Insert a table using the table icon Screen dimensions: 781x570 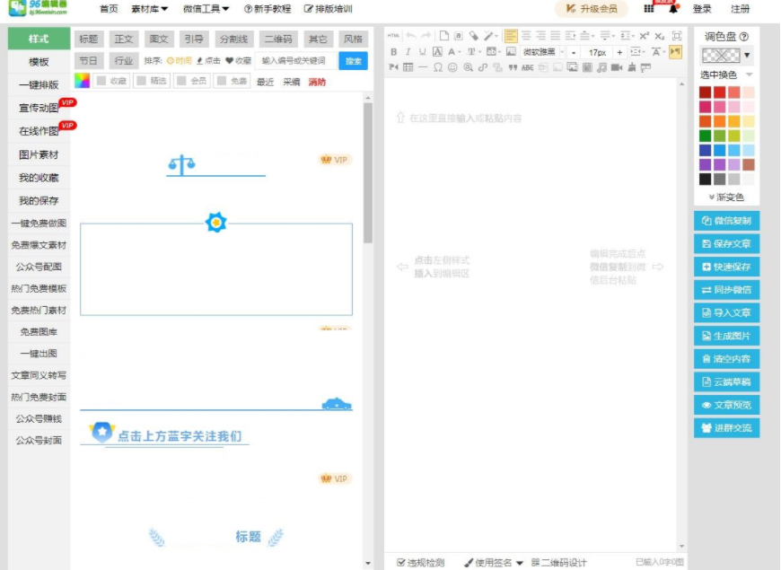pos(408,67)
